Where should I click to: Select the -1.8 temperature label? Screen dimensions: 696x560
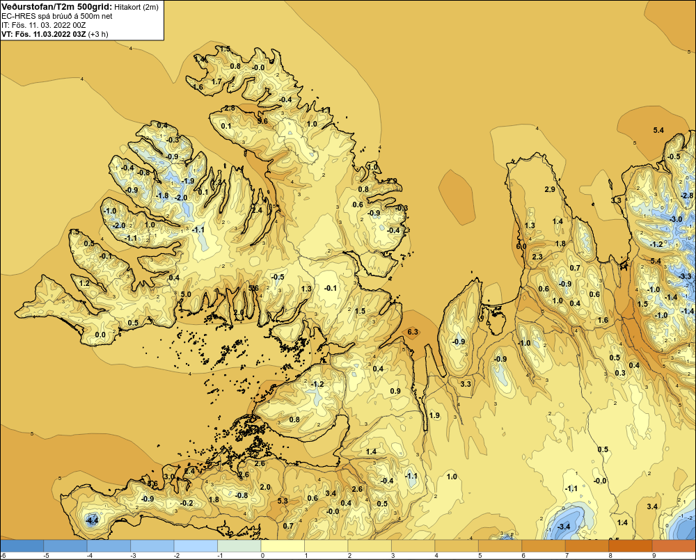pyautogui.click(x=162, y=195)
